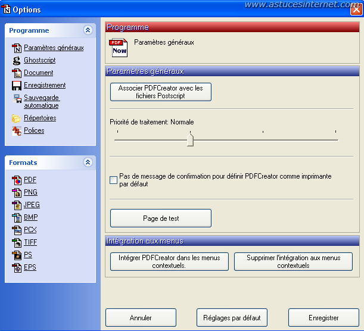Viewport: 364px width, 331px height.
Task: Click the JPEG format icon
Action: 17,205
